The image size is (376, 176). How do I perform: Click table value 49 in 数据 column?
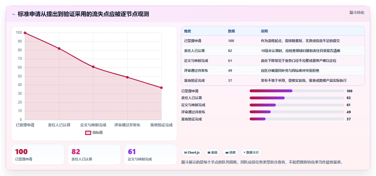(x=230, y=71)
